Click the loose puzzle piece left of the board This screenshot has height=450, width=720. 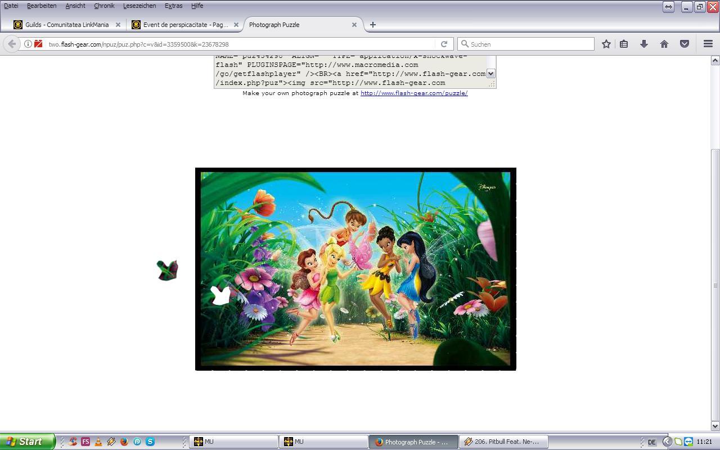click(x=168, y=271)
